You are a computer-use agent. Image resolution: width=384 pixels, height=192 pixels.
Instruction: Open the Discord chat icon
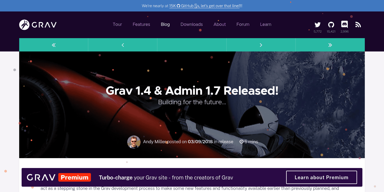[x=345, y=25]
